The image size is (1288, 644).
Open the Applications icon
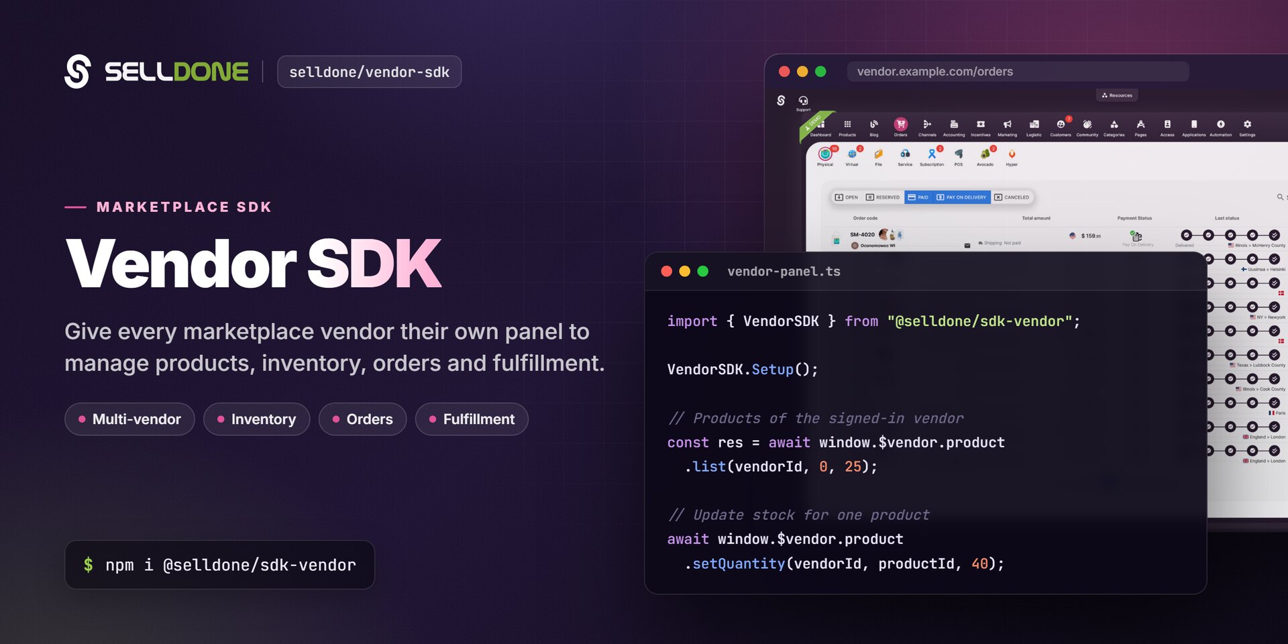pyautogui.click(x=1193, y=127)
